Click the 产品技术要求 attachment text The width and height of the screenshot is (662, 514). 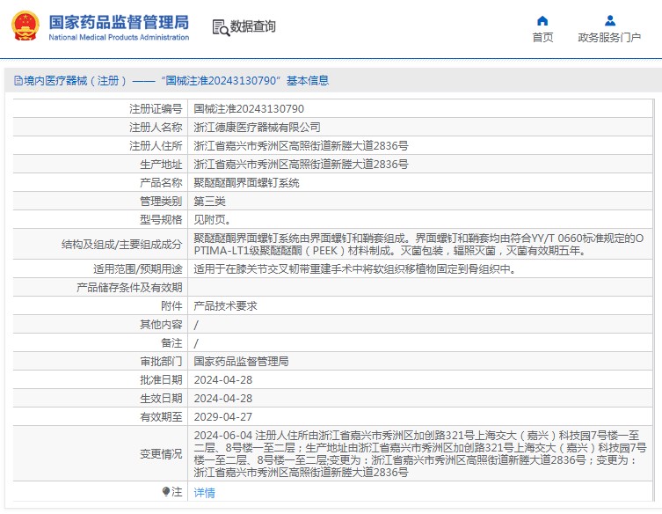point(225,306)
